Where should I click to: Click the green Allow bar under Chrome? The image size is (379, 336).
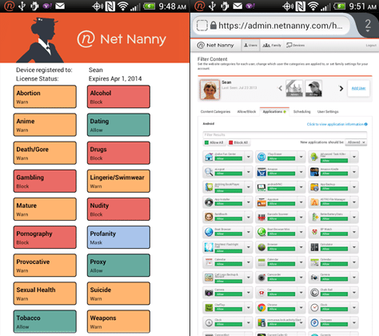(x=281, y=309)
